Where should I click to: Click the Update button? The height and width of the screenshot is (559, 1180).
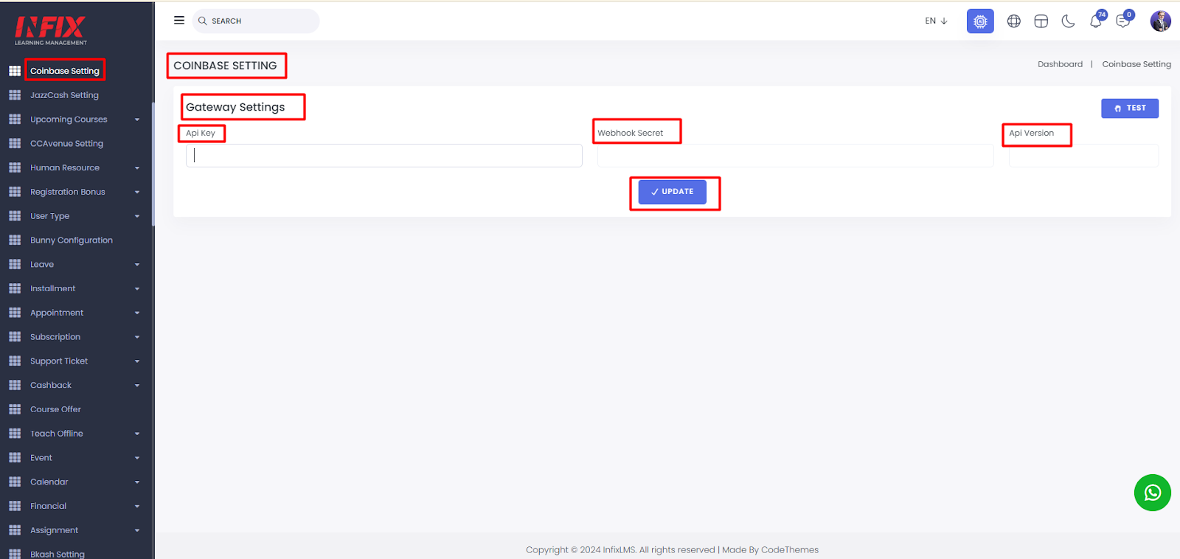pos(672,192)
